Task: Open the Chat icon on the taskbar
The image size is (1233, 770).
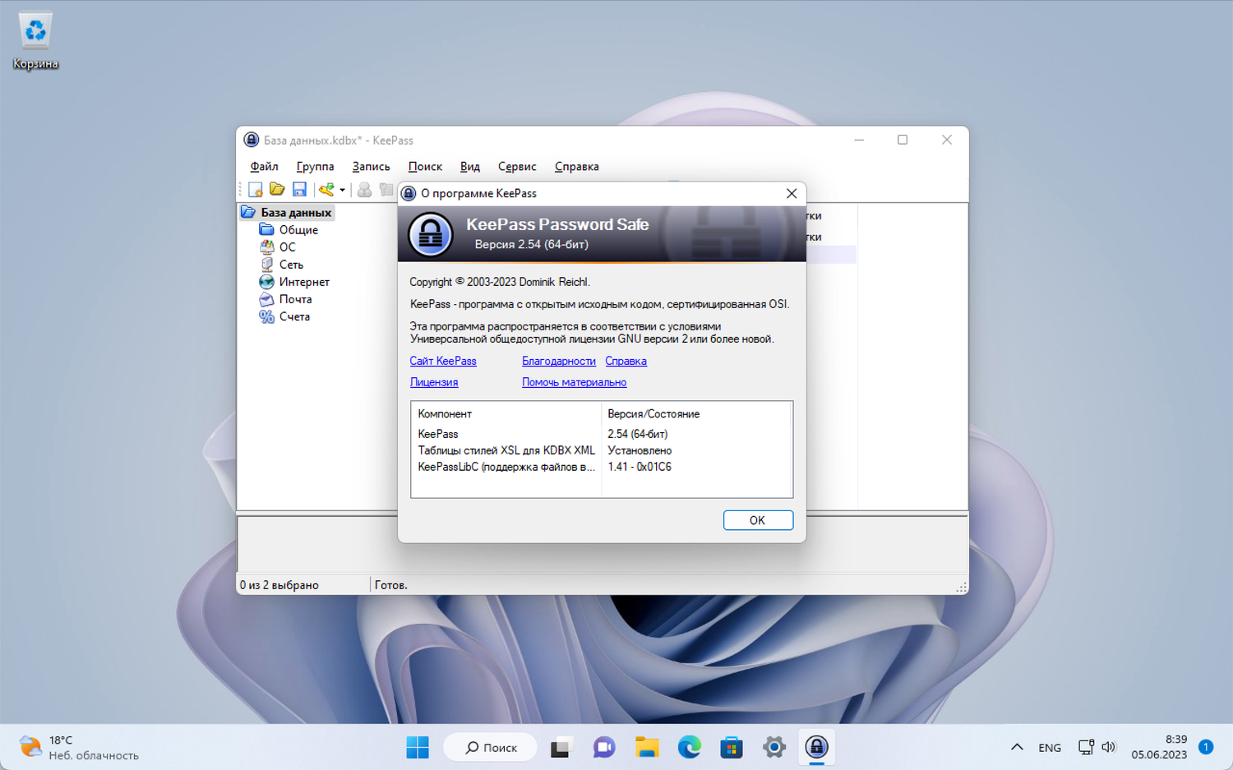Action: (x=604, y=747)
